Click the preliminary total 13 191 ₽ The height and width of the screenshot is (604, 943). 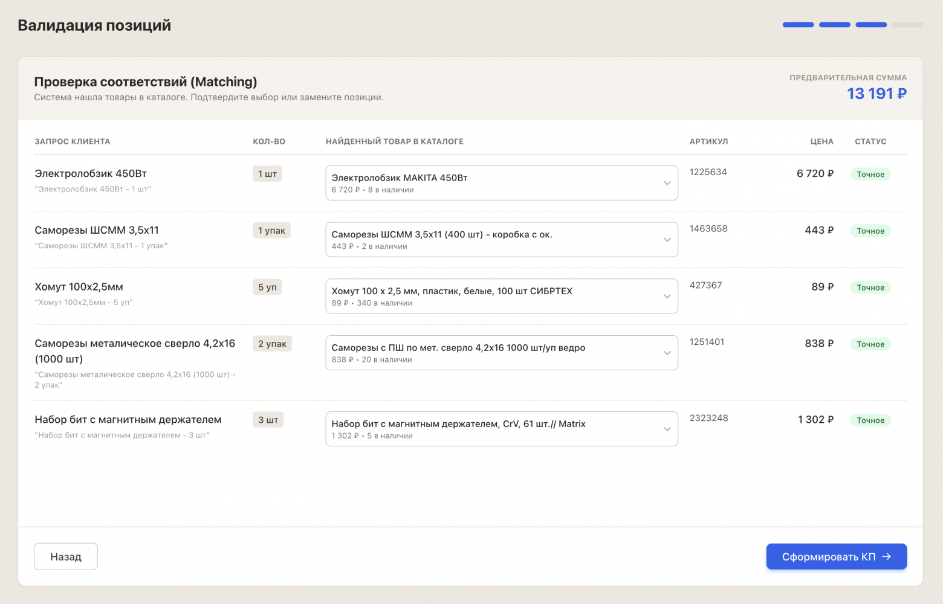[x=877, y=94]
